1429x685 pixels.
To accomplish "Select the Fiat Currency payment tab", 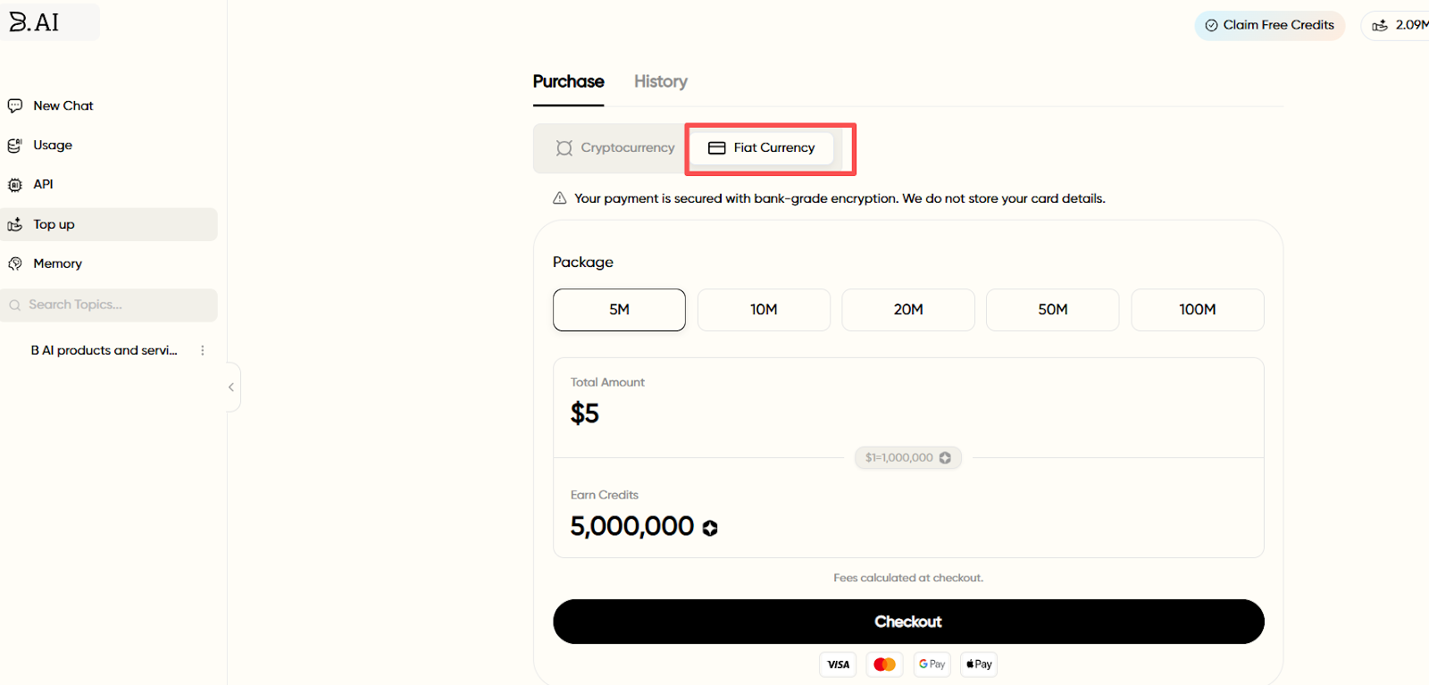I will point(762,147).
